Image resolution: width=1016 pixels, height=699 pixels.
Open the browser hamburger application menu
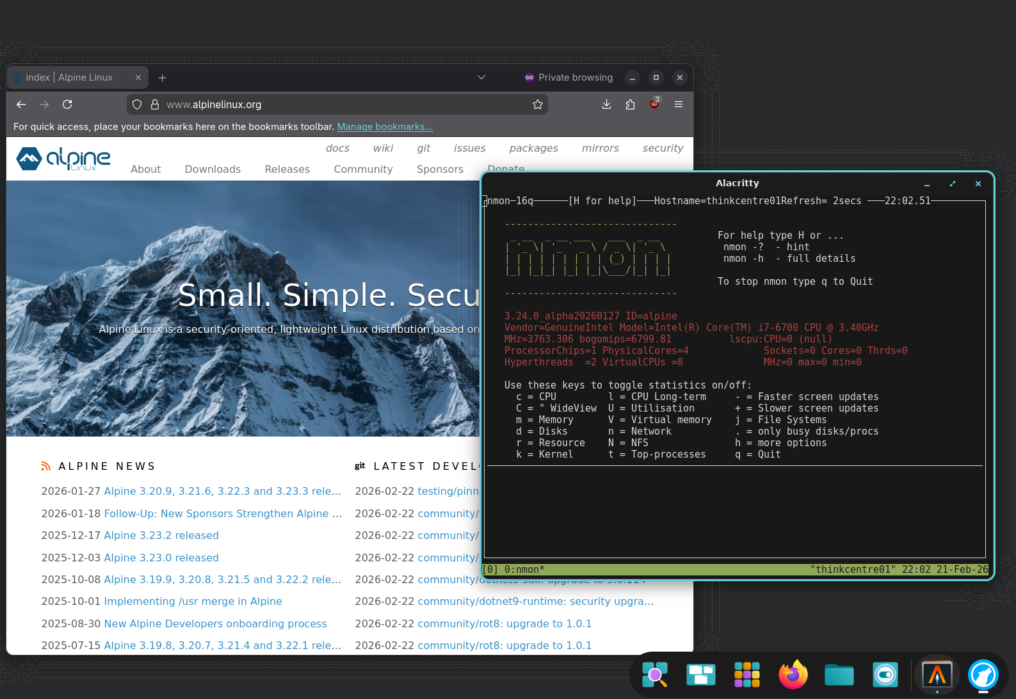point(679,104)
